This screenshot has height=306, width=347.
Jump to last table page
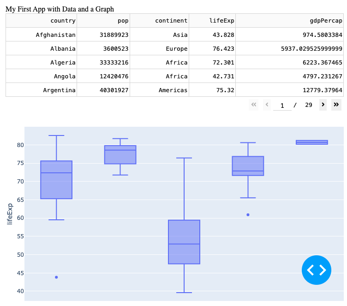tap(336, 105)
